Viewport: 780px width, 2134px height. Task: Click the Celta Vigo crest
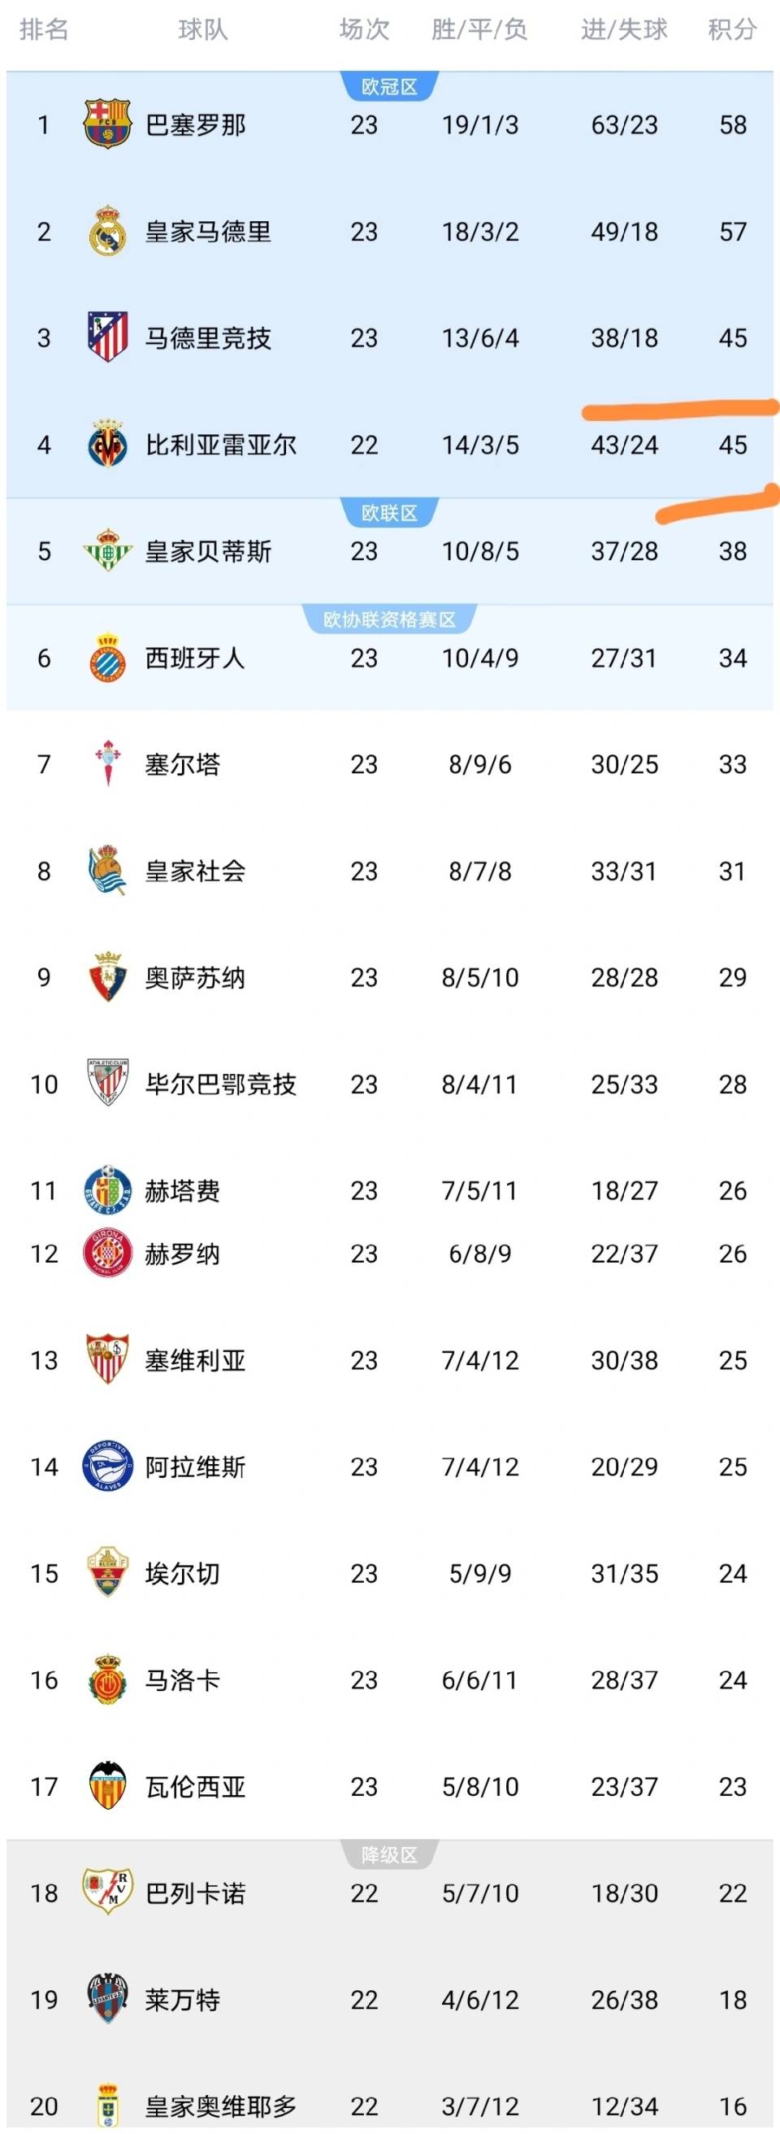coord(107,764)
